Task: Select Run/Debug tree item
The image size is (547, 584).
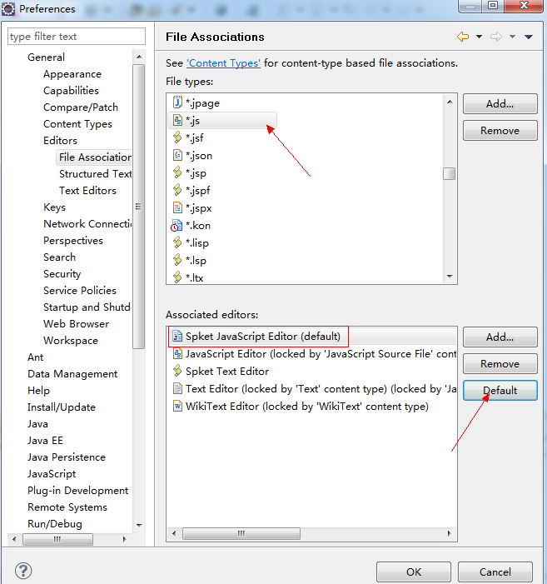Action: [55, 524]
